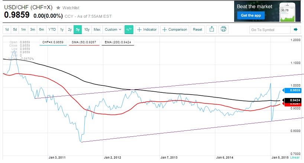Screen dimensions: 304x163
Task: Click the share chart icon
Action: pyautogui.click(x=211, y=30)
